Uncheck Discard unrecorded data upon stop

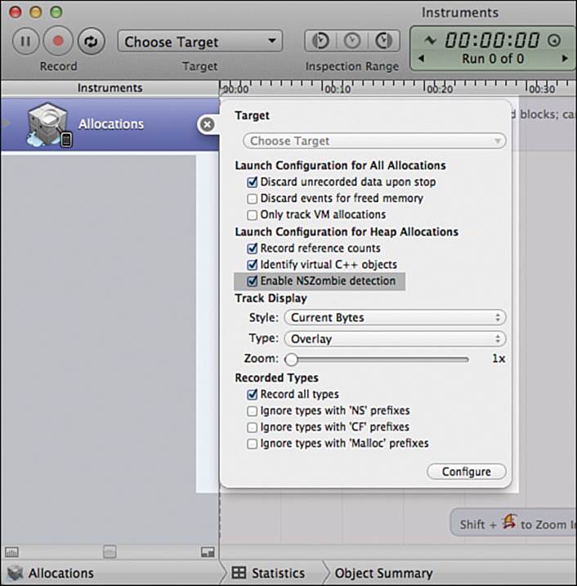tap(253, 182)
